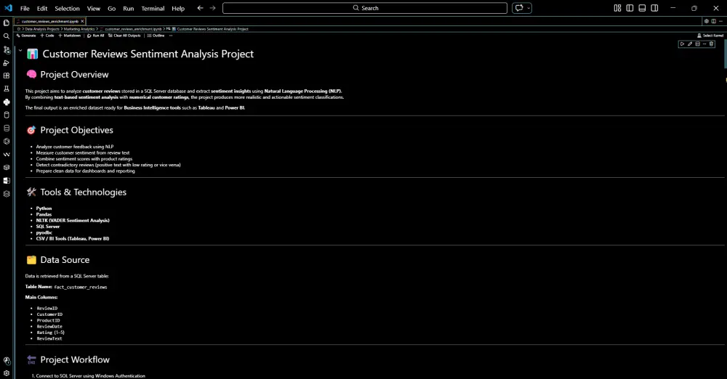Toggle the secondary side bar
Viewport: 727px width, 379px height.
[654, 8]
